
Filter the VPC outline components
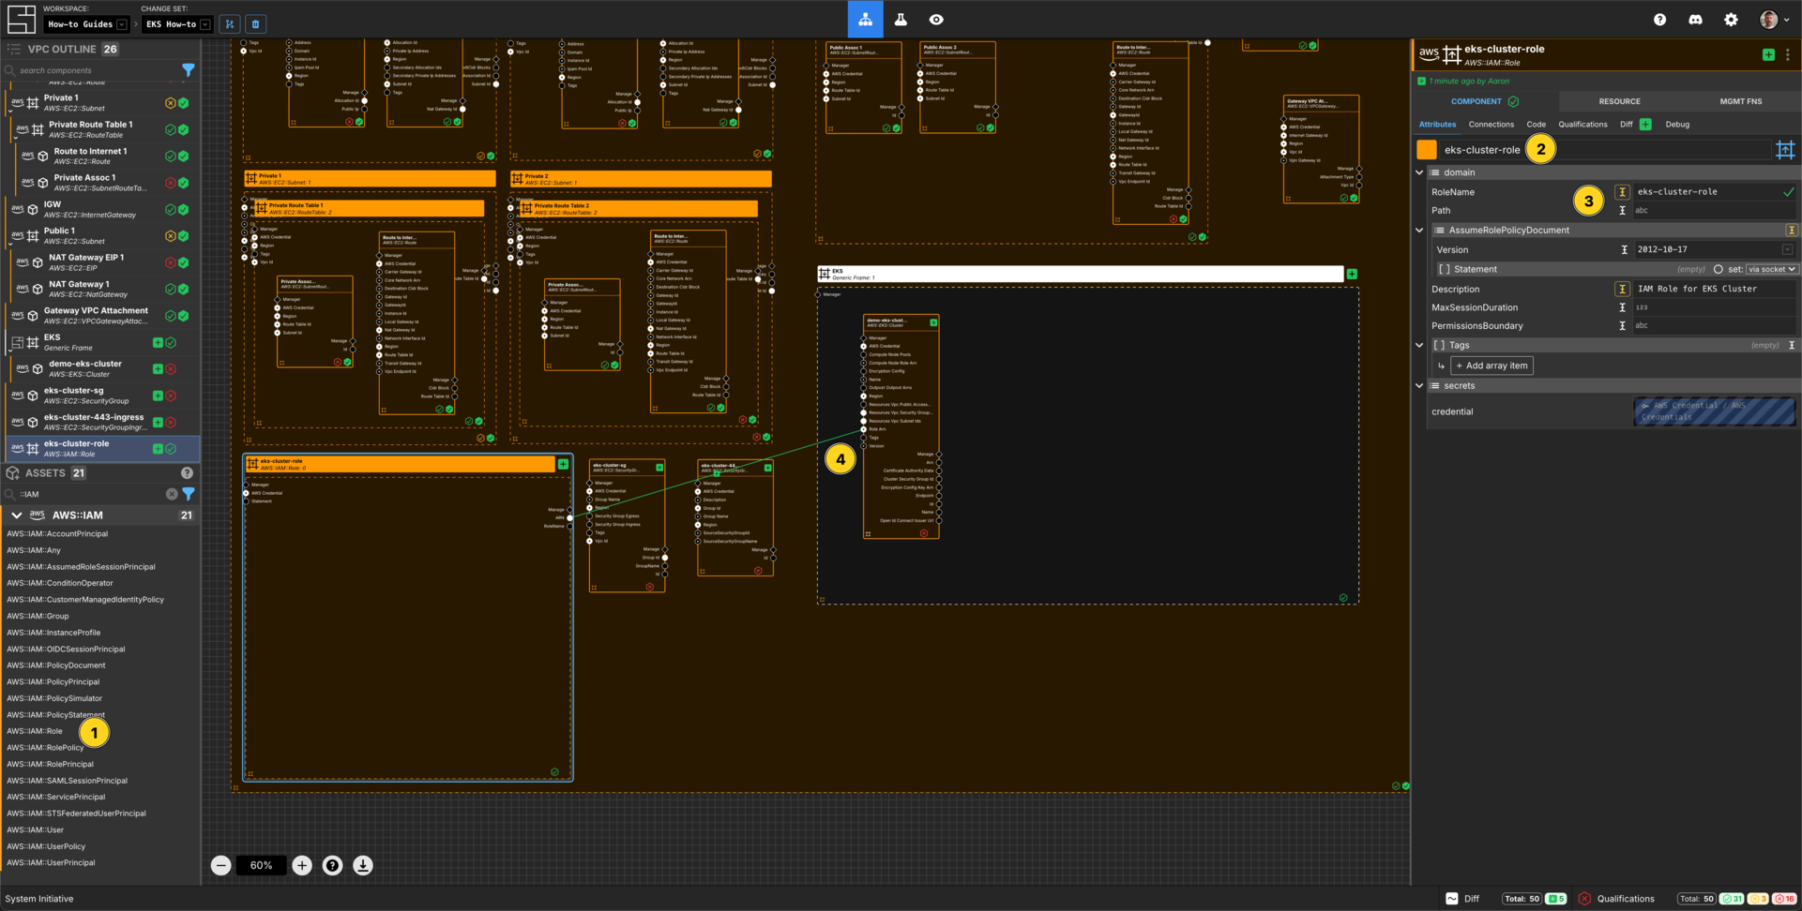[188, 69]
